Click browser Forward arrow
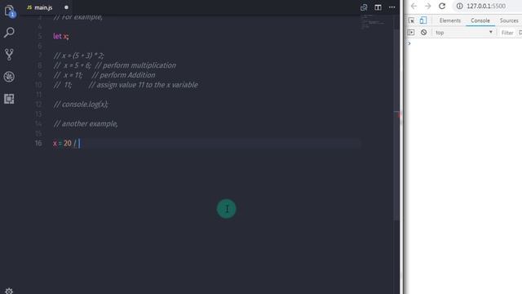The width and height of the screenshot is (522, 294). [x=427, y=6]
